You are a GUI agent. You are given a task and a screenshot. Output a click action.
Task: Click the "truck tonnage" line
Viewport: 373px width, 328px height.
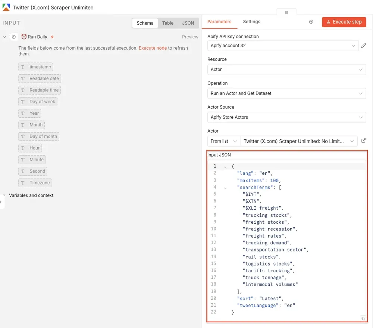[x=264, y=278]
